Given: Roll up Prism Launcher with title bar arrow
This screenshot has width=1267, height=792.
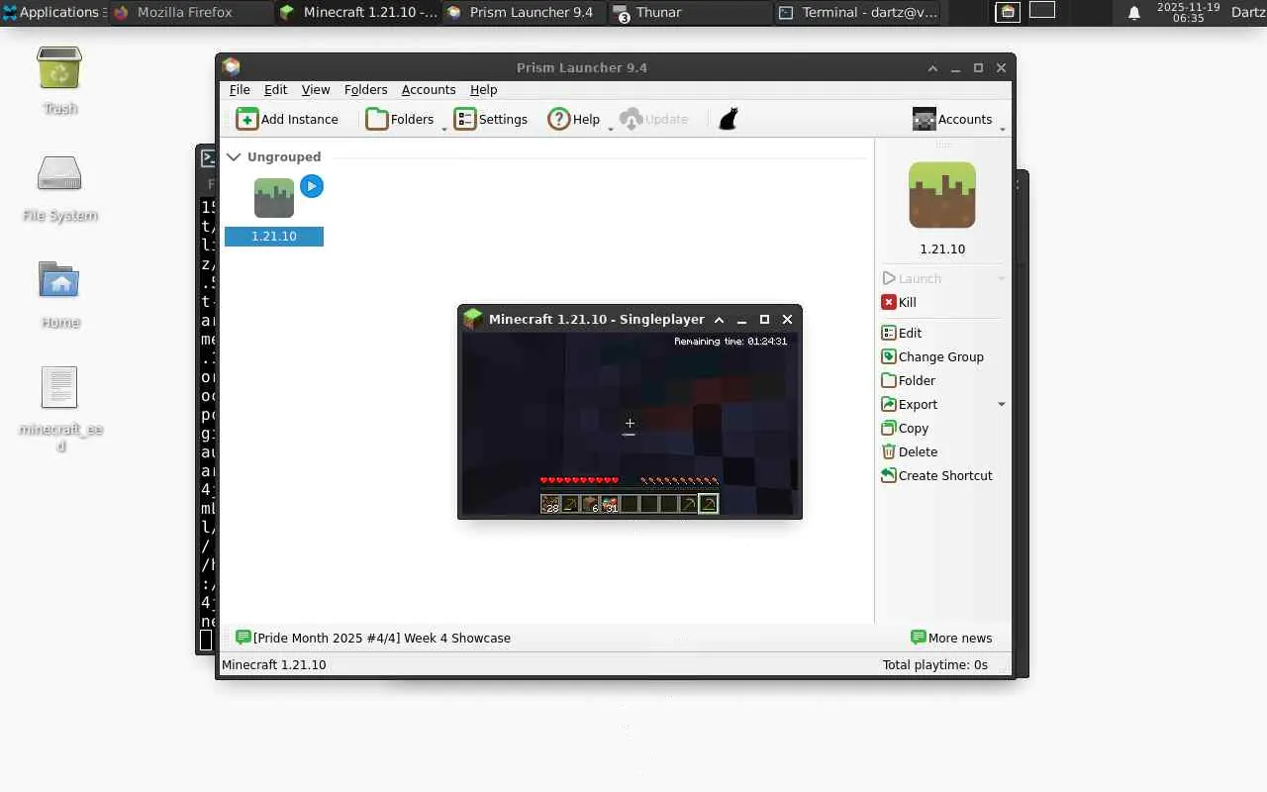Looking at the screenshot, I should click(932, 67).
